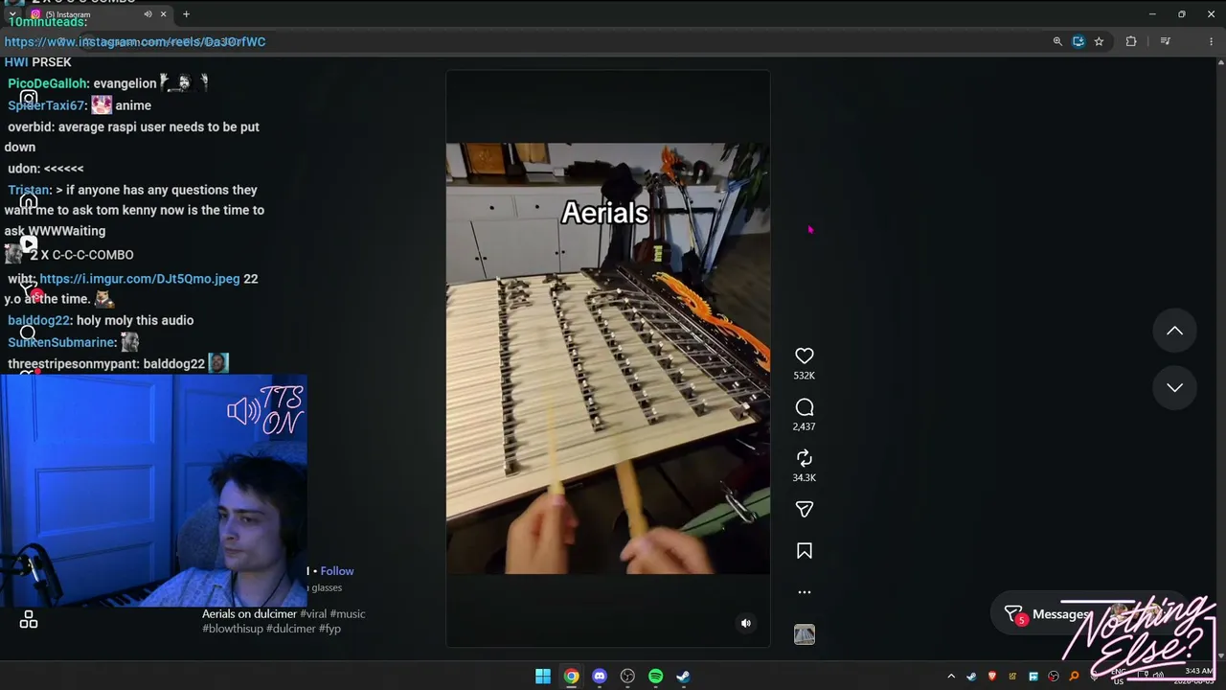Open the Windows Start menu

[x=543, y=677]
